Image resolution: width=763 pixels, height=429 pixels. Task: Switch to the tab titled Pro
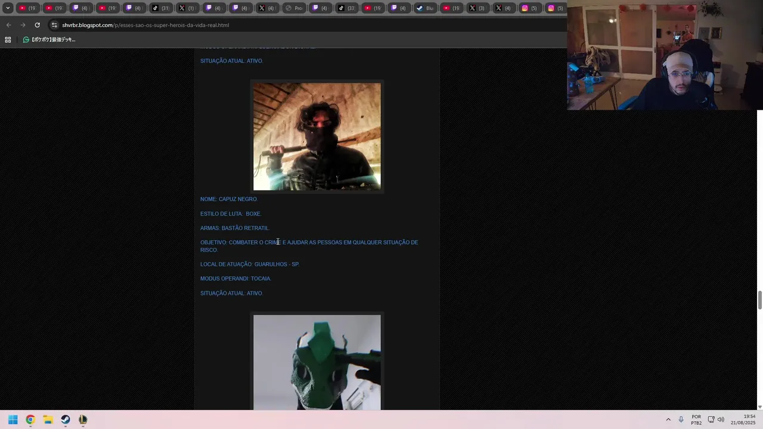point(294,8)
